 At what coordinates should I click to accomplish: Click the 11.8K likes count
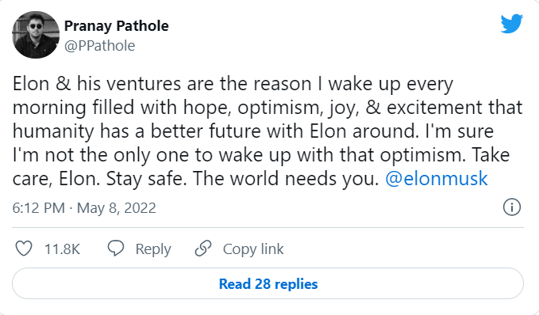click(62, 249)
